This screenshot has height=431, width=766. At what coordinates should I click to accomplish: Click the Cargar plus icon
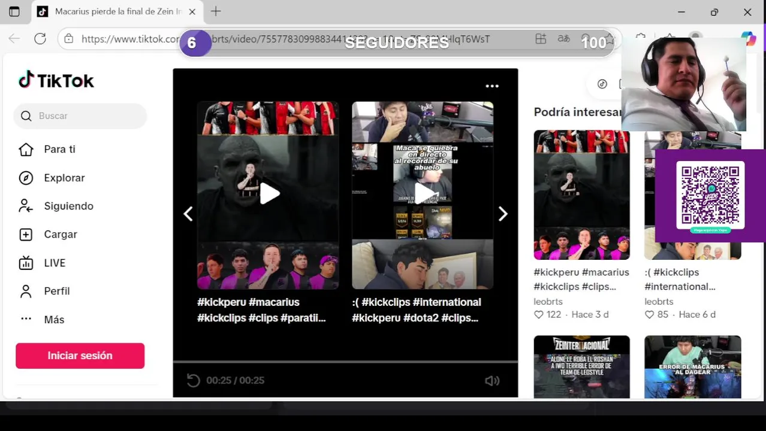tap(26, 235)
